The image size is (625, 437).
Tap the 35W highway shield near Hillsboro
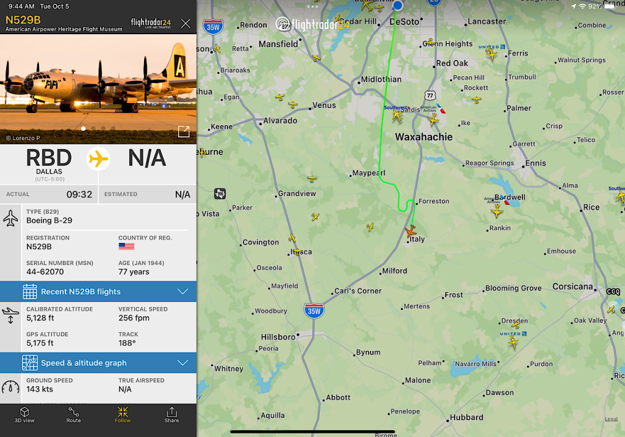(314, 311)
